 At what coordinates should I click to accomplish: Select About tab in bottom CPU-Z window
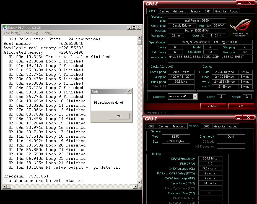(x=233, y=126)
